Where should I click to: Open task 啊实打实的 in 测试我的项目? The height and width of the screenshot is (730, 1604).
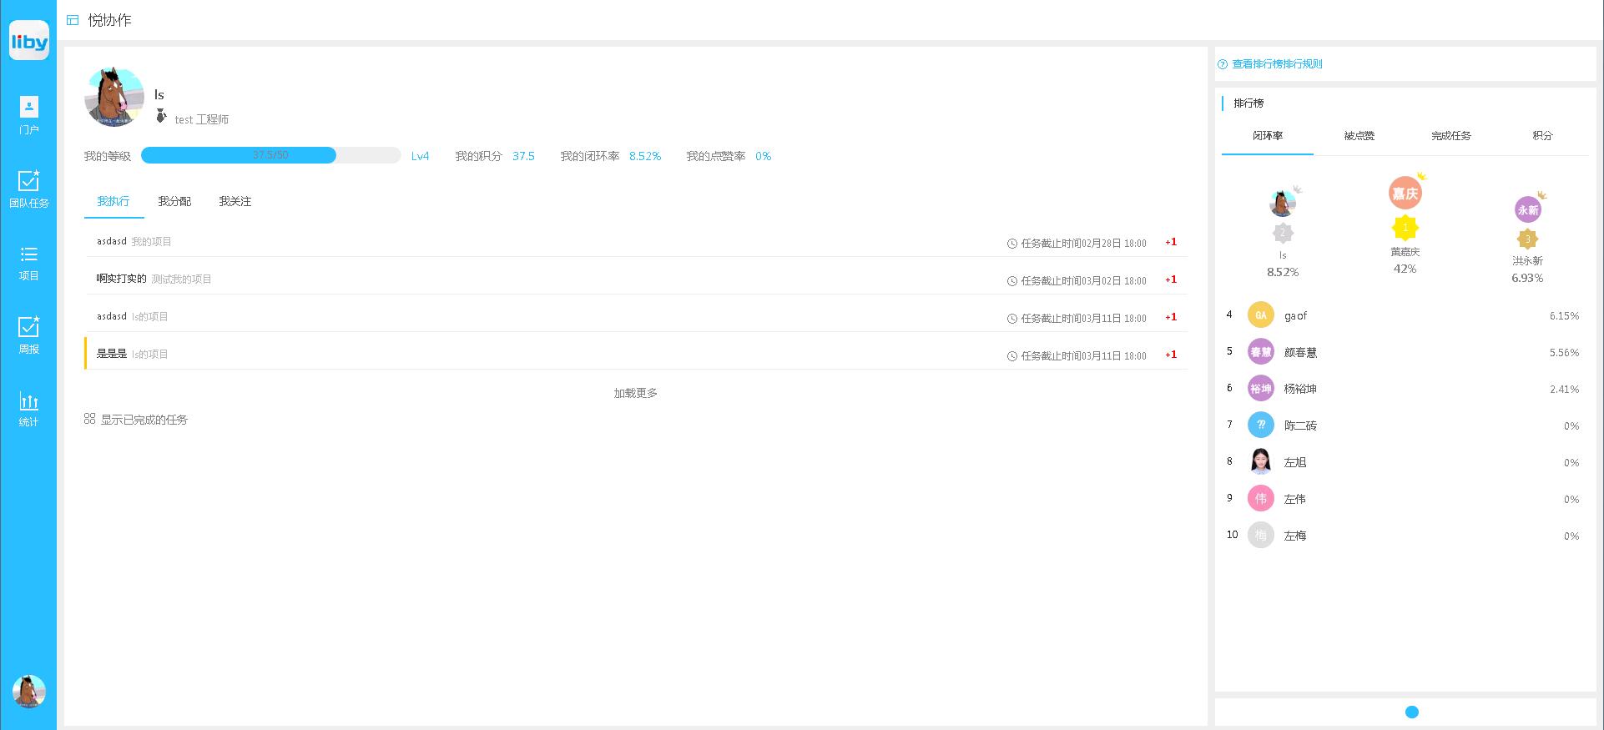tap(121, 279)
